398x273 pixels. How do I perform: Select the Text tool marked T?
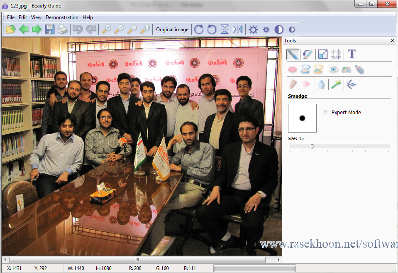(x=352, y=54)
